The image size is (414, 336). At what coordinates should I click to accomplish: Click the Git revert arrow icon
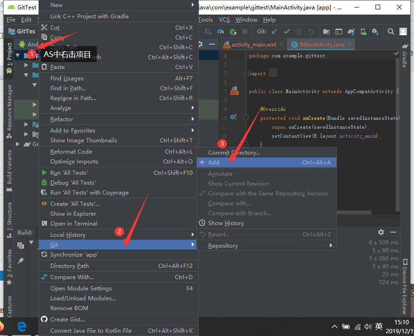[311, 31]
